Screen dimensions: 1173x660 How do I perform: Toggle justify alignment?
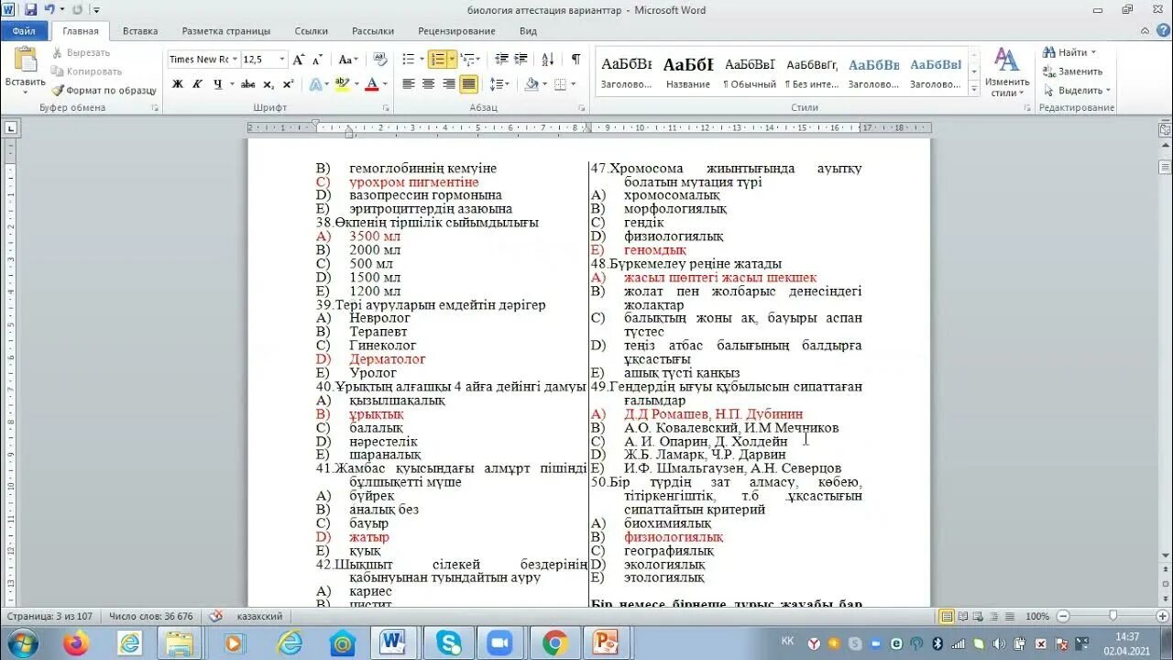pyautogui.click(x=468, y=84)
